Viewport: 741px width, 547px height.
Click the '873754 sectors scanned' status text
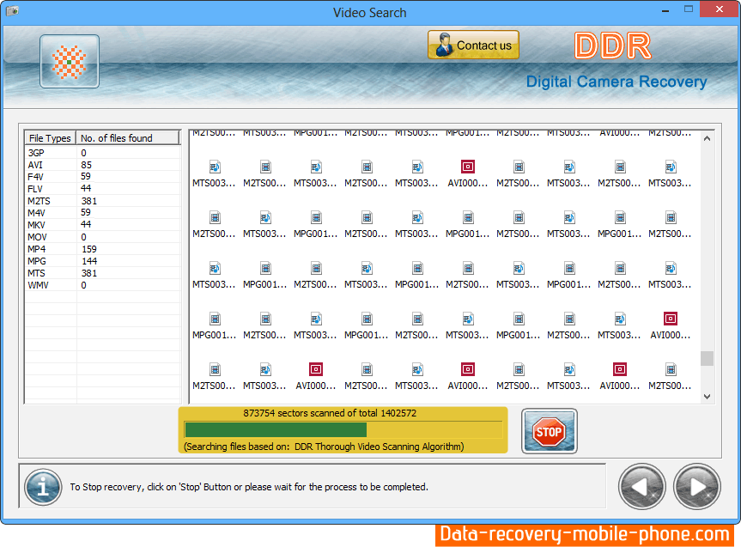coord(330,413)
